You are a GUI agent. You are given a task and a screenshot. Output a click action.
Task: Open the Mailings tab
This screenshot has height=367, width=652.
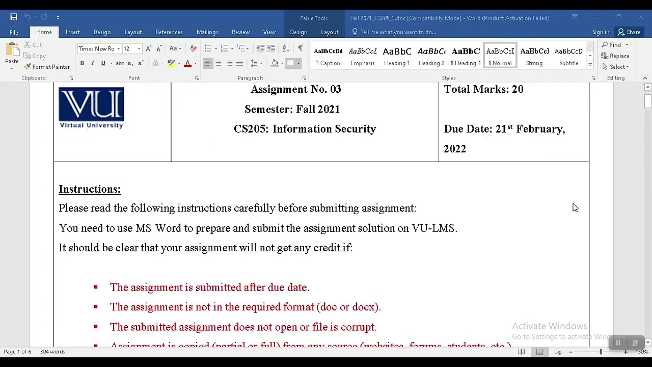click(x=207, y=32)
